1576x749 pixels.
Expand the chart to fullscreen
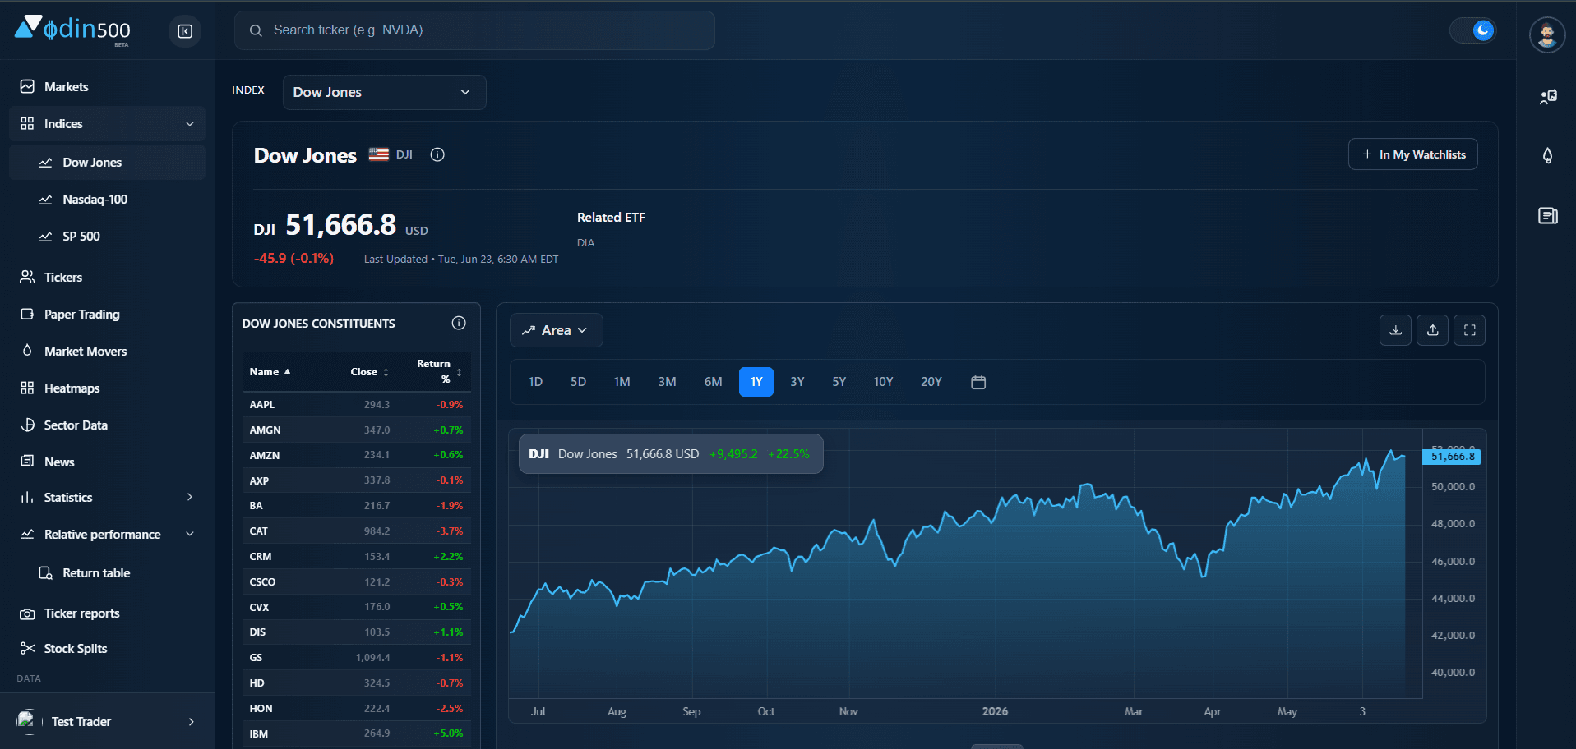pyautogui.click(x=1469, y=330)
